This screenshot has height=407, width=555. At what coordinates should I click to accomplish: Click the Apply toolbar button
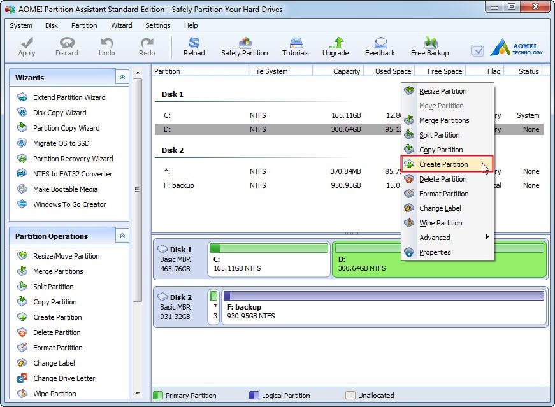point(27,46)
